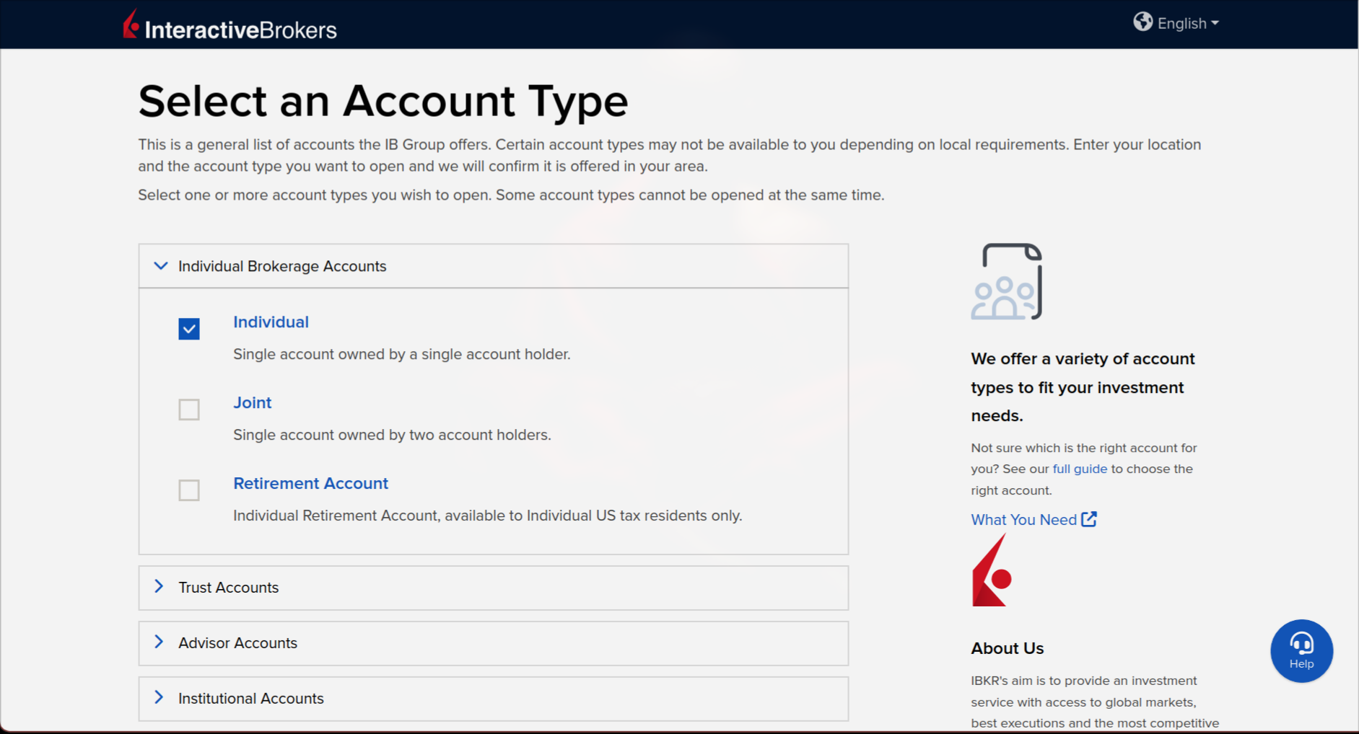
Task: Click the Individual Brokerage Accounts section header
Action: tap(282, 266)
